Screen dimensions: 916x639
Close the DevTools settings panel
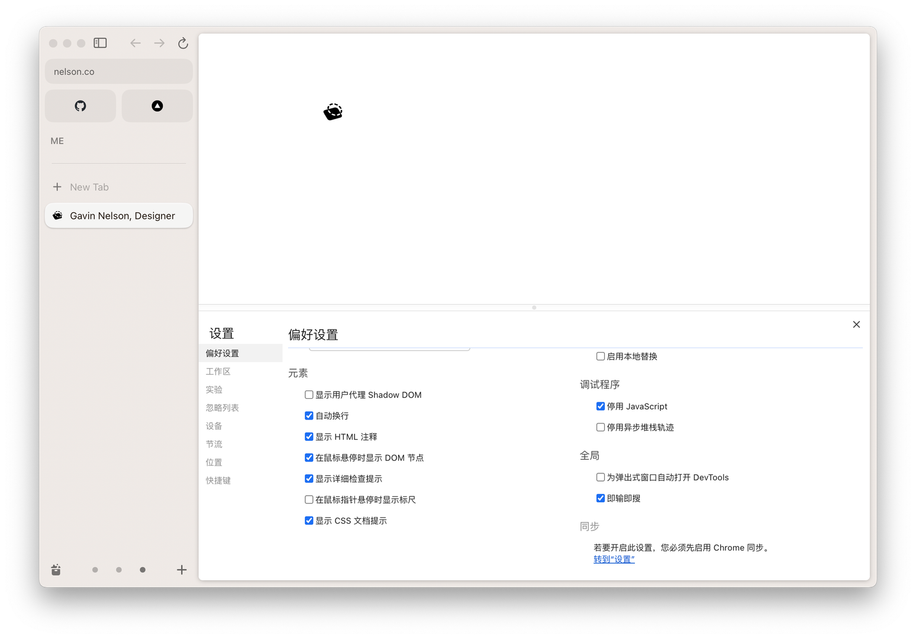856,324
